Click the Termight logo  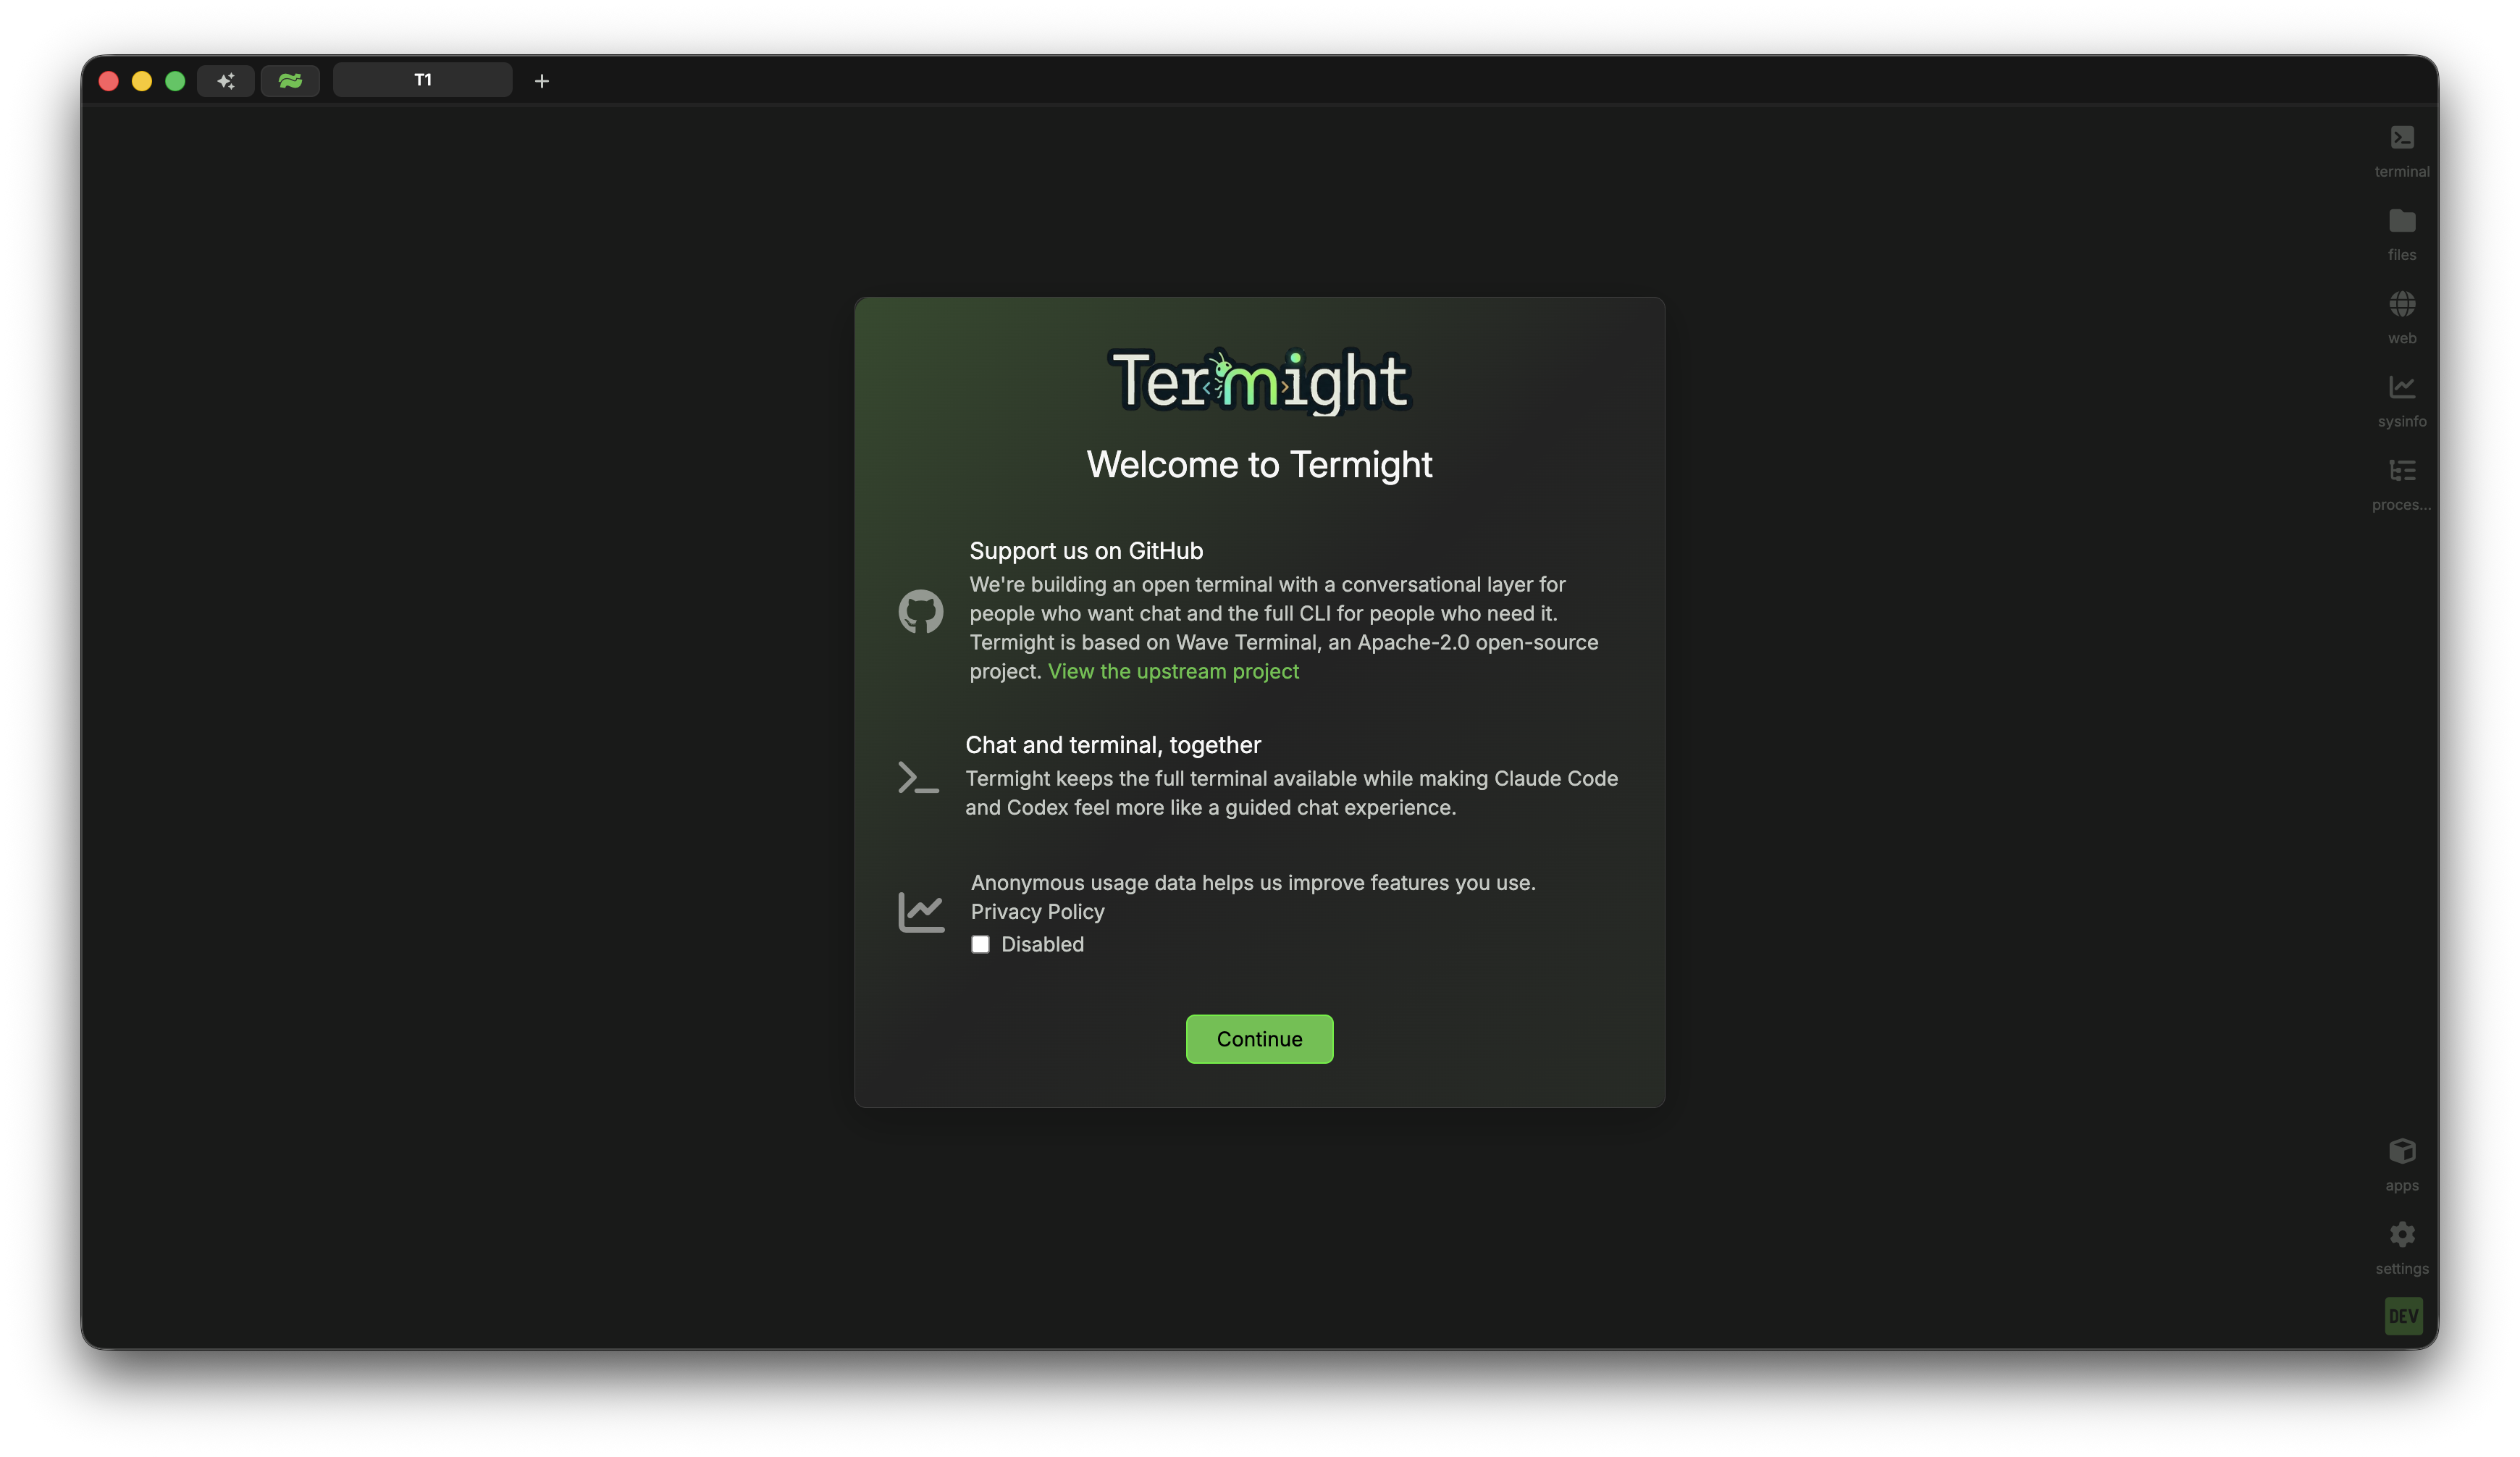[1259, 381]
